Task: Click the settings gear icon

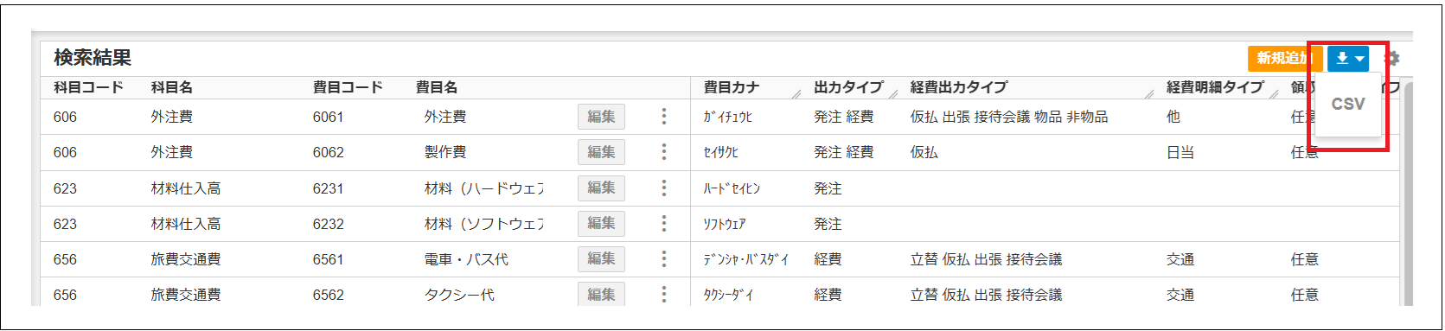Action: 1391,58
